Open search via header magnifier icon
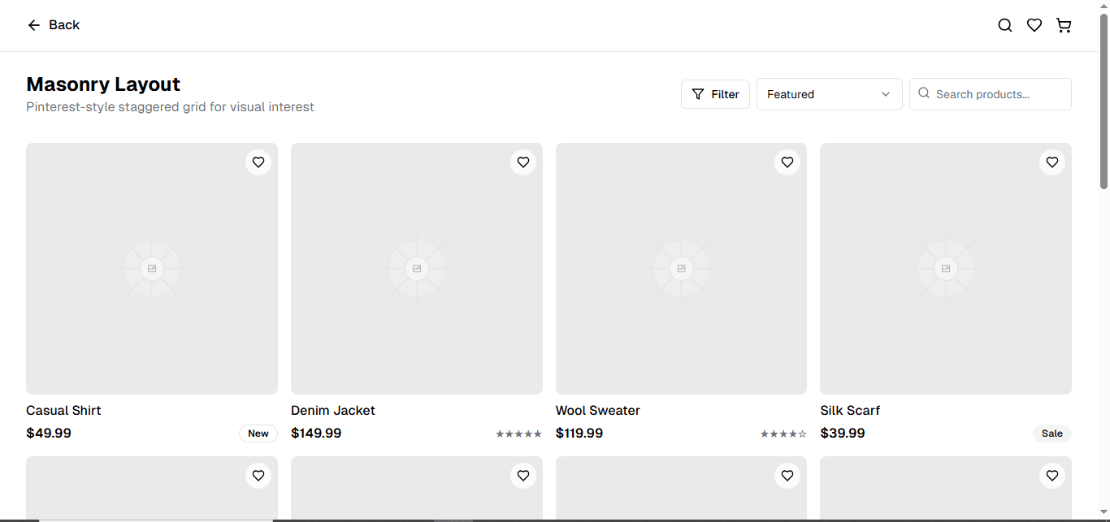This screenshot has width=1110, height=522. [1005, 25]
